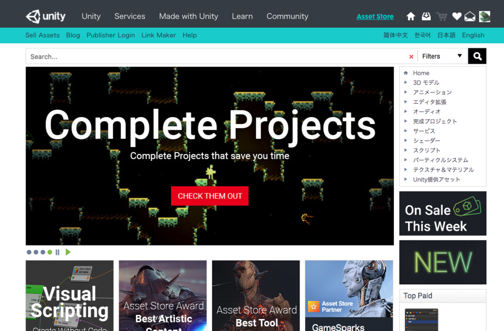The width and height of the screenshot is (504, 331).
Task: Expand the シェーダー category
Action: point(406,140)
